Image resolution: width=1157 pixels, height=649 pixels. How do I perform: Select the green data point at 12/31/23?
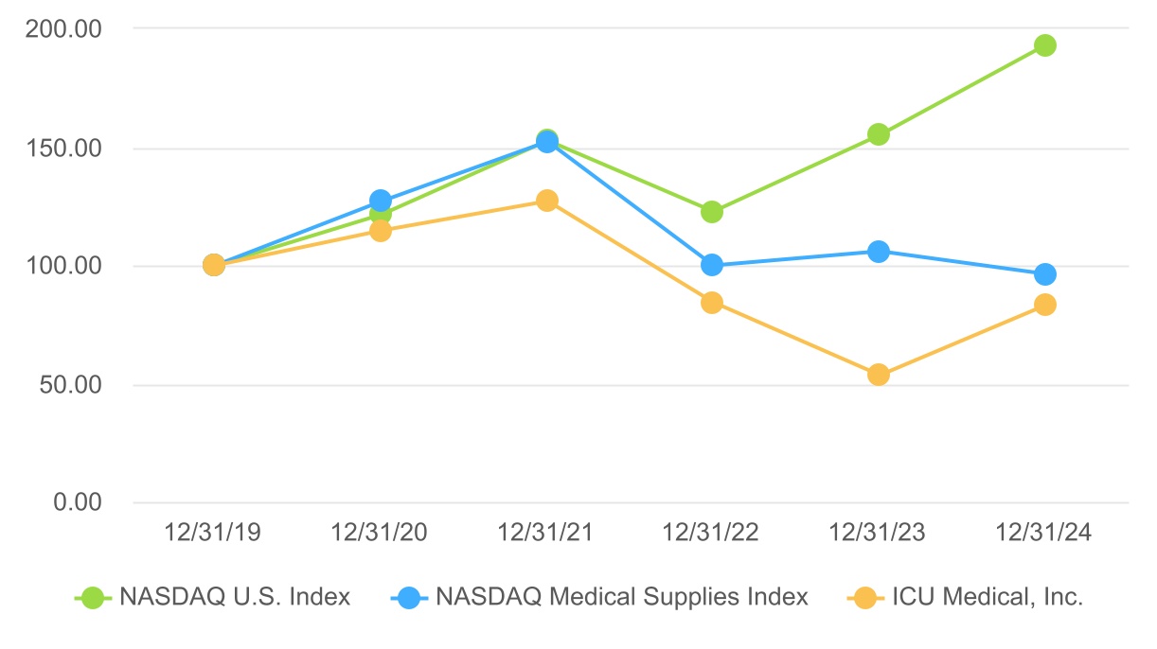879,134
